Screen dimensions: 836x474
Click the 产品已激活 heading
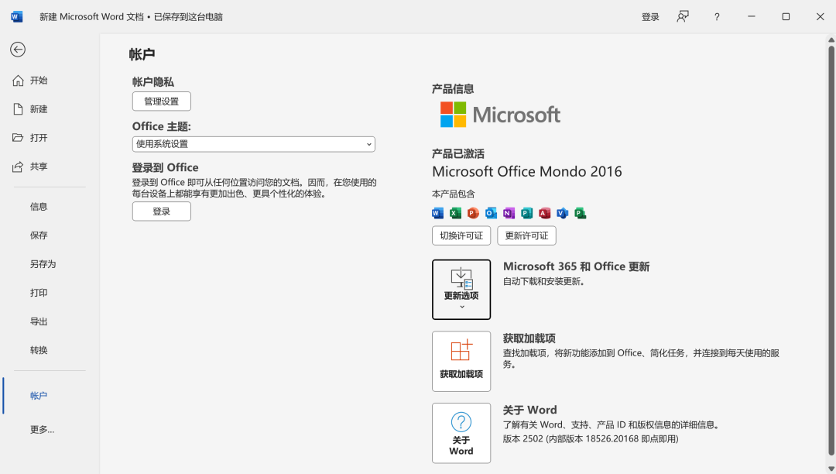click(x=458, y=154)
